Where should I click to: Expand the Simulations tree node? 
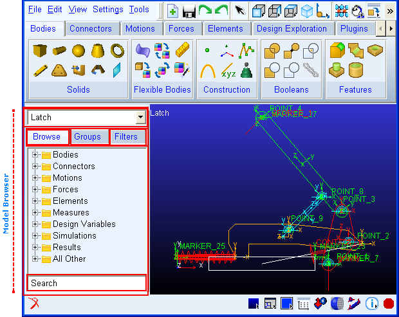pos(35,235)
